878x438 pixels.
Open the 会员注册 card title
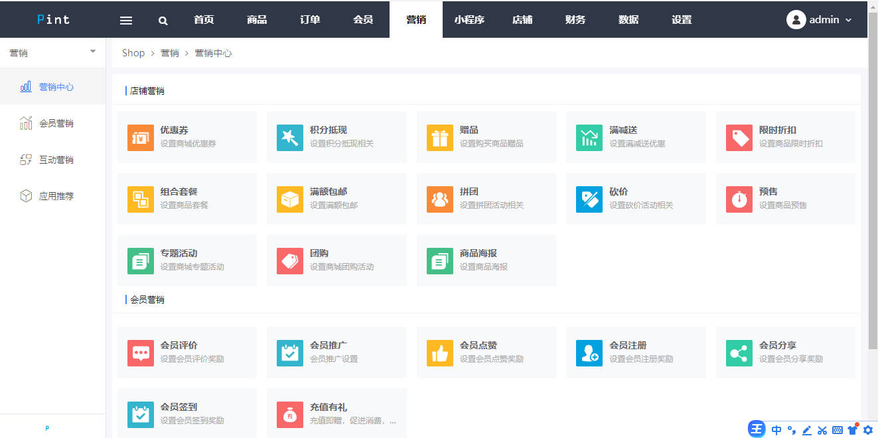click(628, 345)
